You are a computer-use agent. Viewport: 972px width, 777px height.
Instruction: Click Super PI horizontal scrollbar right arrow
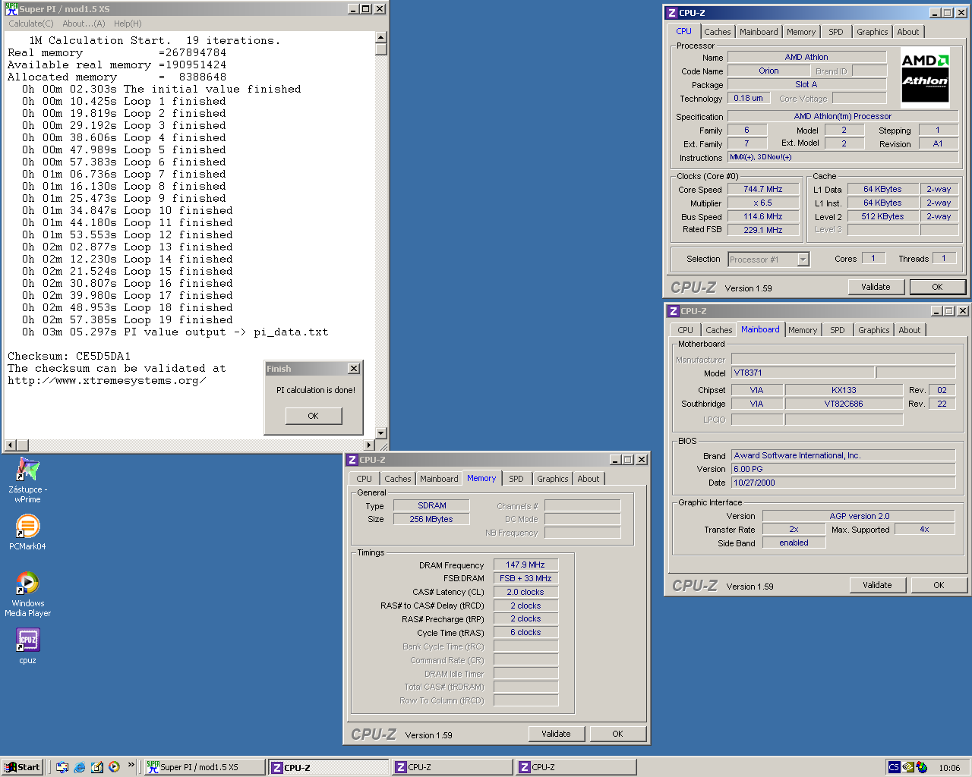369,445
